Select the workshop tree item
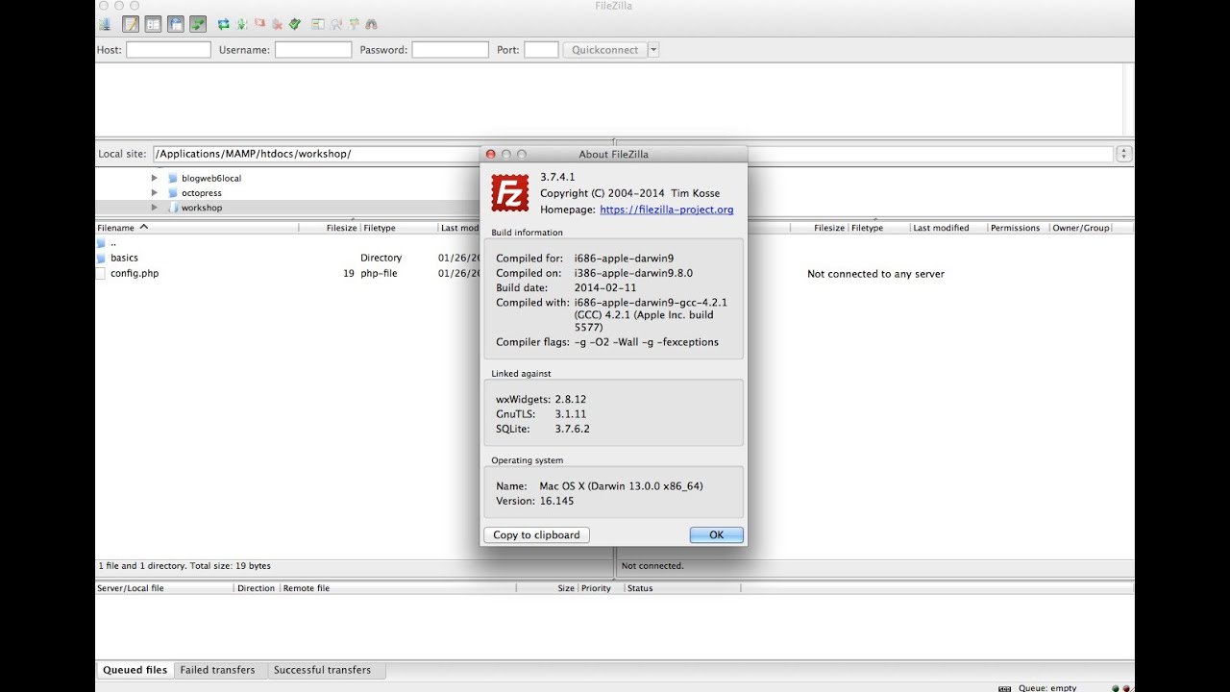 202,208
